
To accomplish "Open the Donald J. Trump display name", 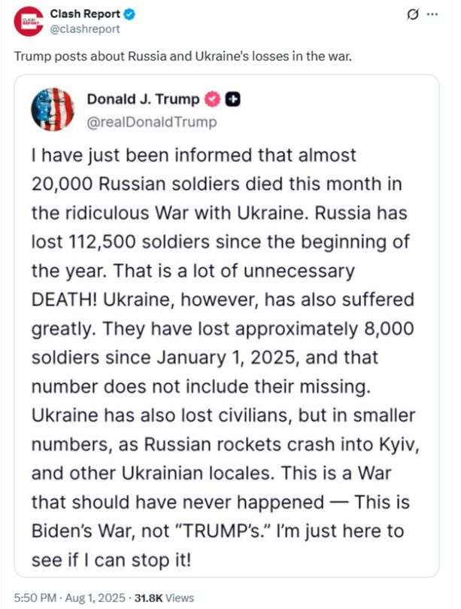I will coord(144,100).
